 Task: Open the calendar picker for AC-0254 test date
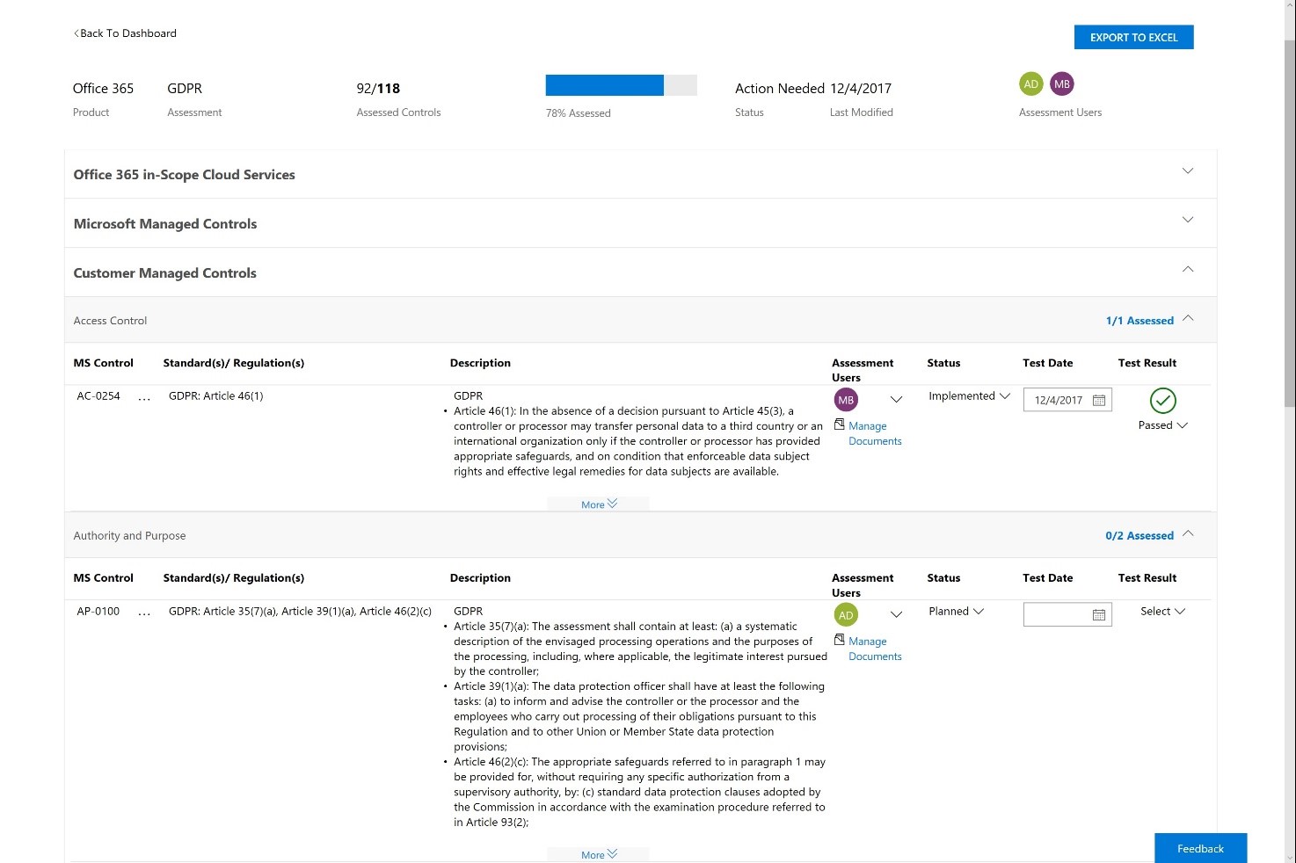click(1099, 400)
